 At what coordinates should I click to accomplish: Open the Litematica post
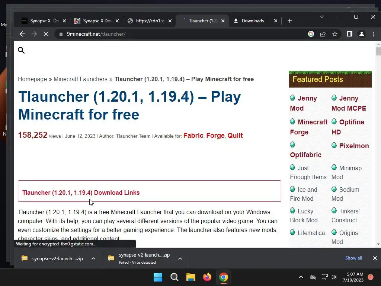[311, 233]
